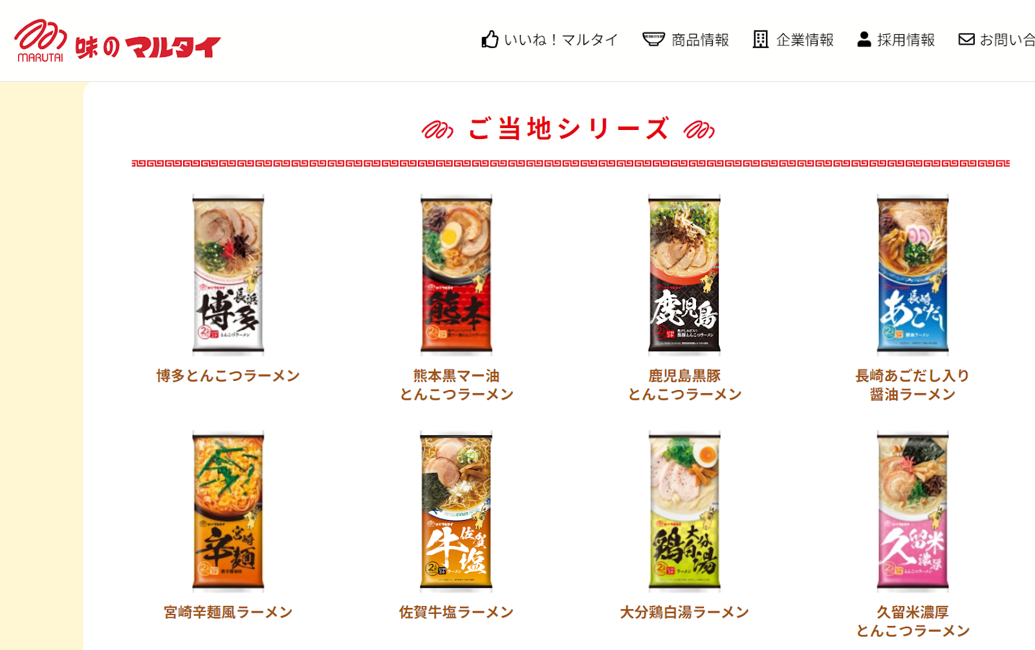The height and width of the screenshot is (650, 1035).
Task: Click the red Kumamoto ramen package image
Action: (x=457, y=275)
